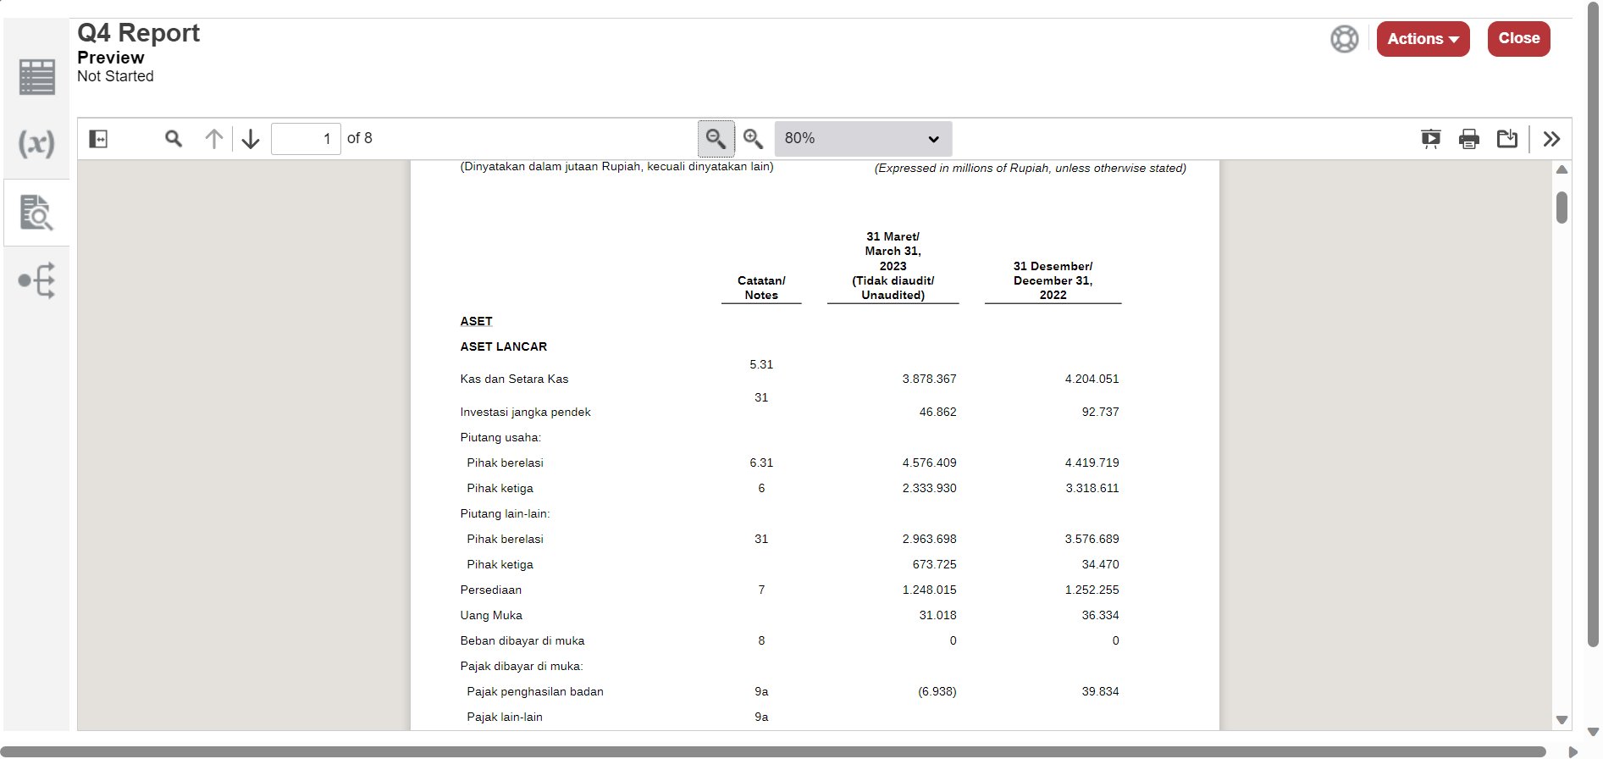
Task: Click the document viewer vertical scroll thumb
Action: (1562, 208)
